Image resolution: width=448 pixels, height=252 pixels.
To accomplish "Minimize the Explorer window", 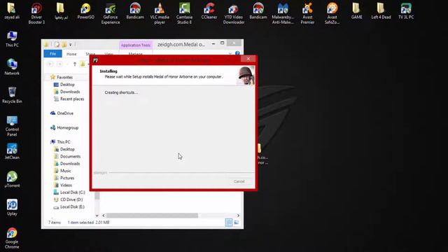I will click(213, 43).
